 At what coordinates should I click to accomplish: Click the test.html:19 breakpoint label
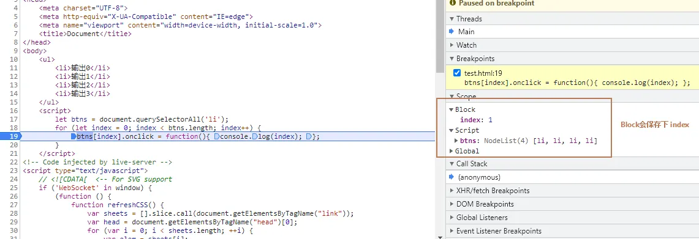483,73
